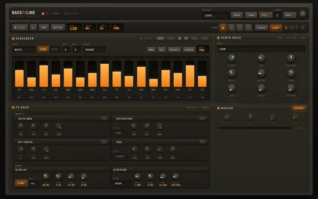Click the chain remove x icon
The height and width of the screenshot is (199, 318).
click(x=297, y=27)
